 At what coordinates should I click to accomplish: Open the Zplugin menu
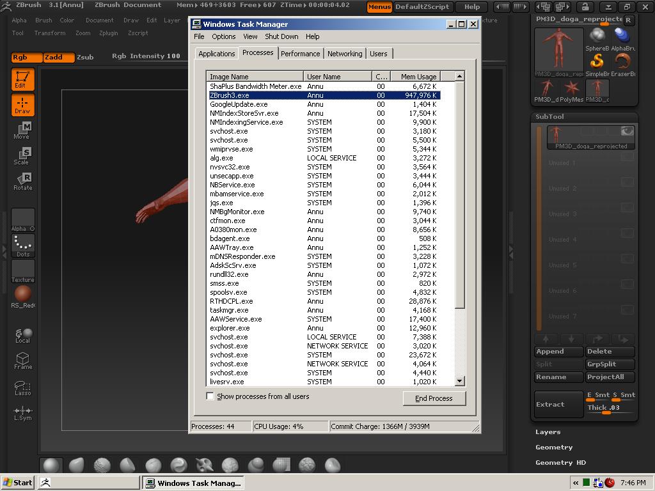[109, 33]
